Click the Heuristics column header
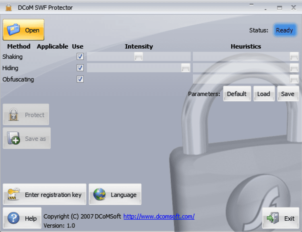Viewport: 302px width, 232px height. [x=246, y=46]
